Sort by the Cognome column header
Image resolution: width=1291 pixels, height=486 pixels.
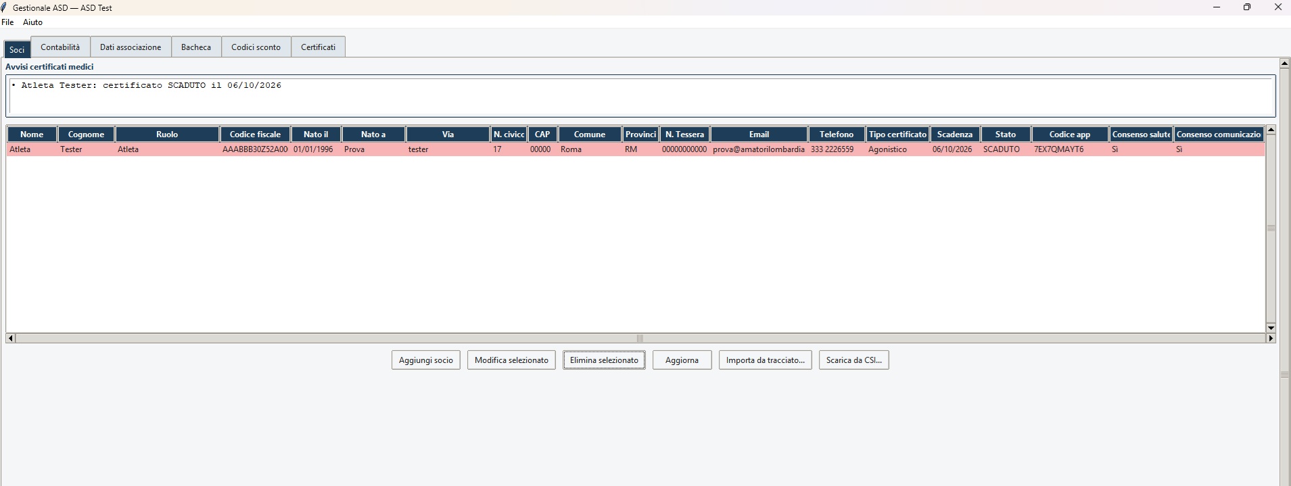pos(86,135)
